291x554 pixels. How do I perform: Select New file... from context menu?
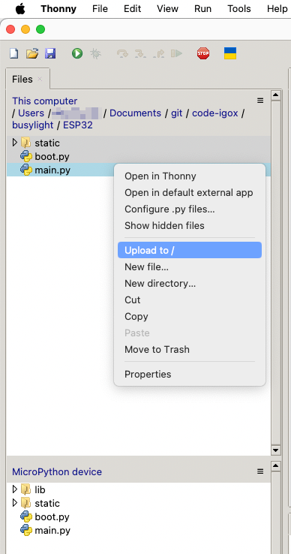coord(190,266)
